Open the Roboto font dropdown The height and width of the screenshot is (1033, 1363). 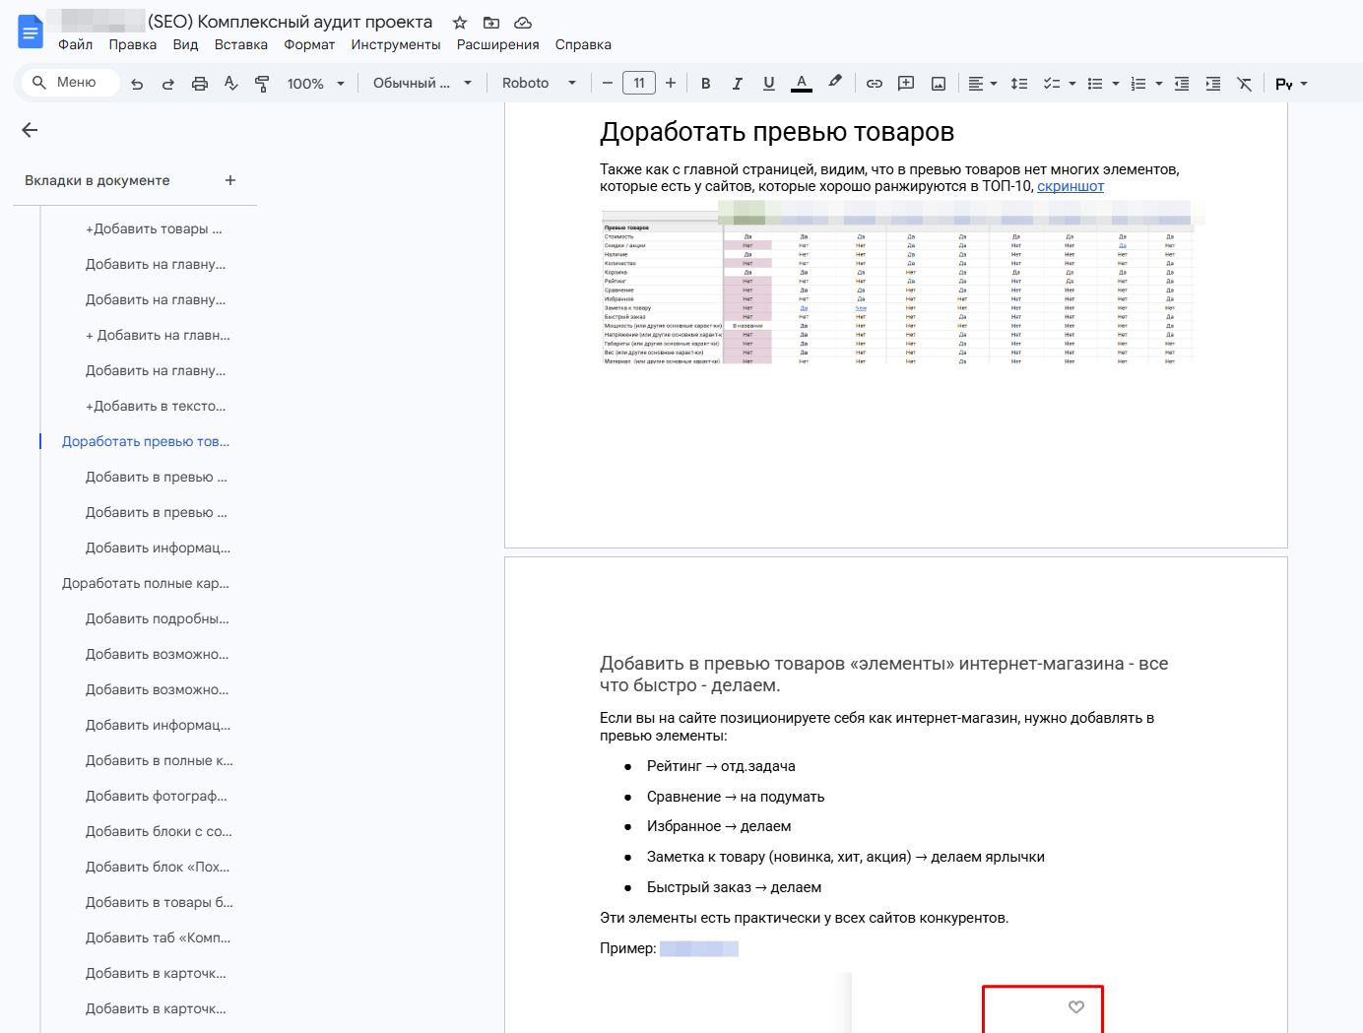538,84
